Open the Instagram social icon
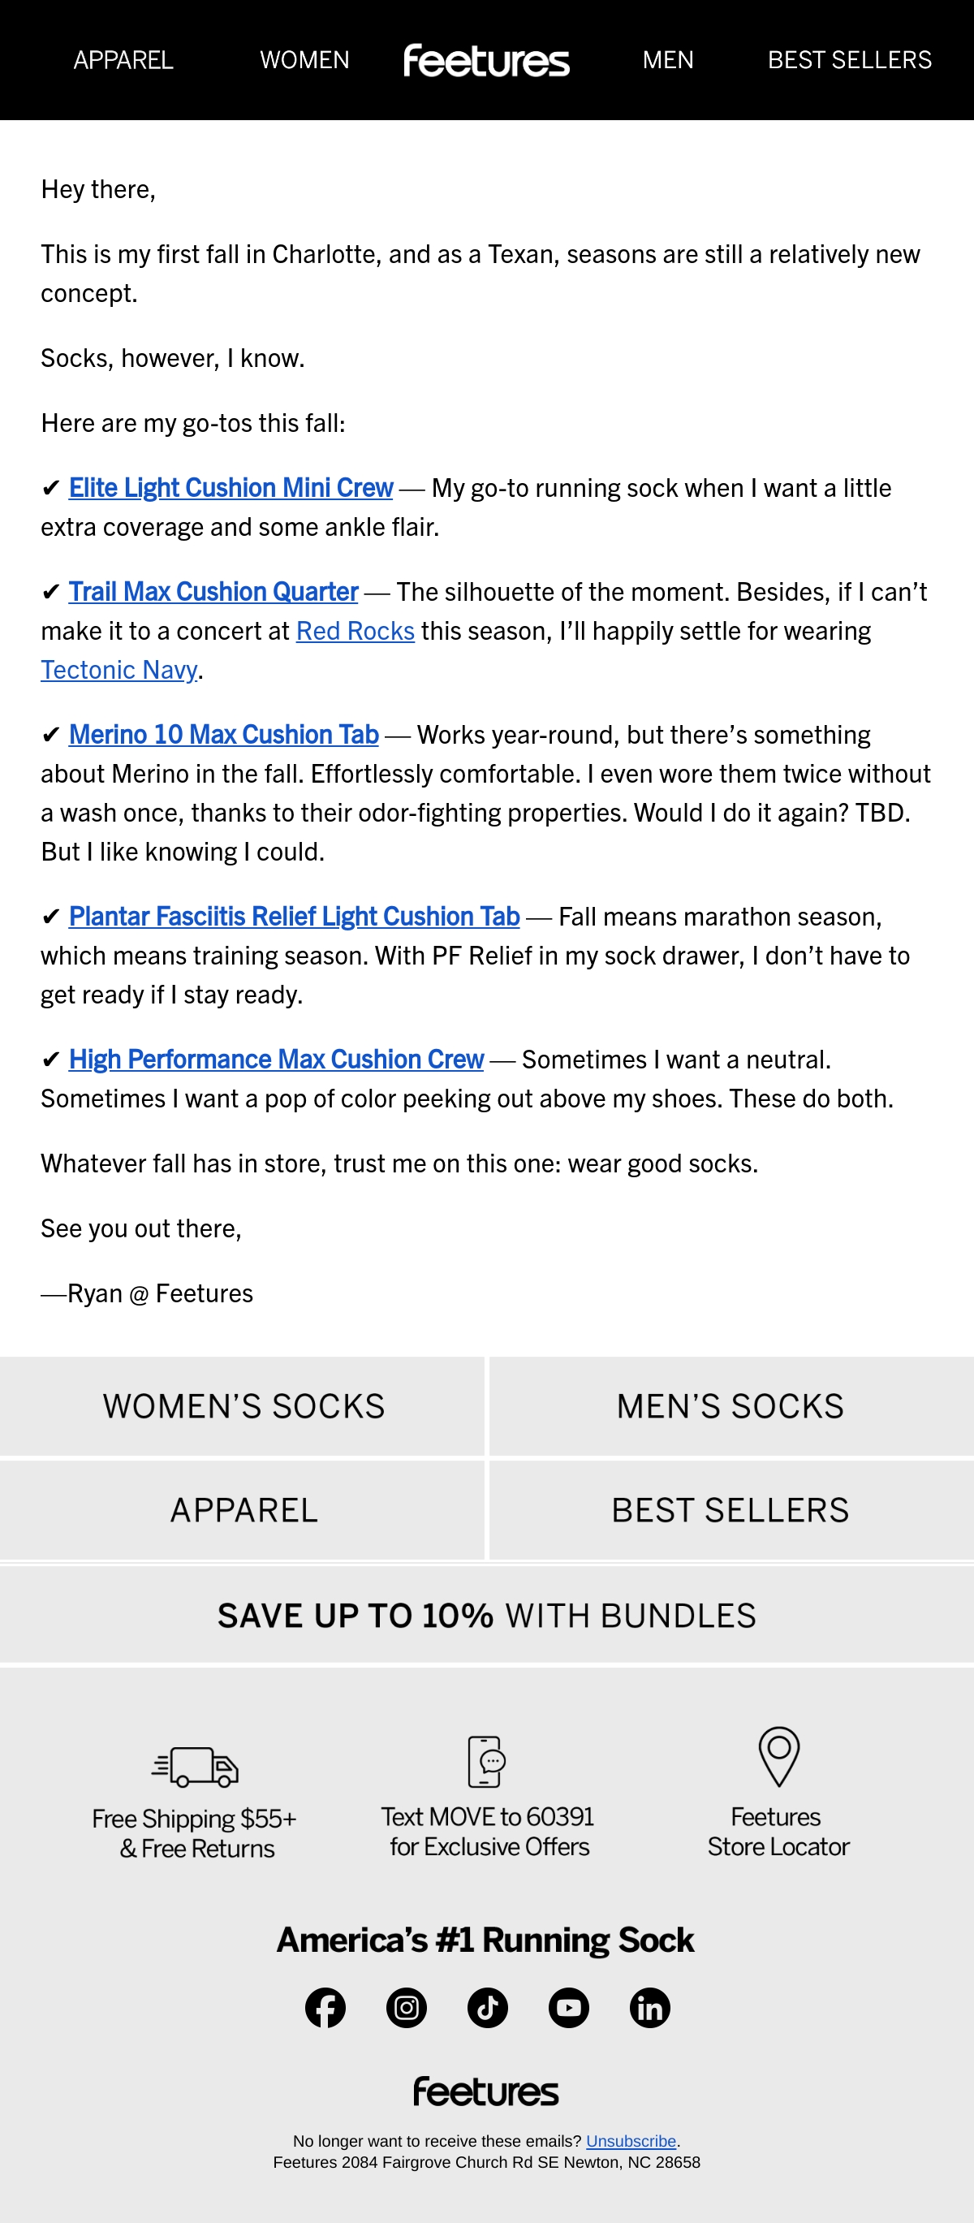The image size is (974, 2223). (407, 2008)
